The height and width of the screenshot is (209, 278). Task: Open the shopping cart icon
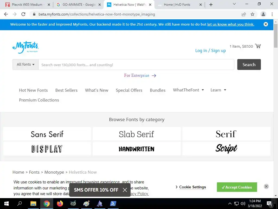coord(258,46)
